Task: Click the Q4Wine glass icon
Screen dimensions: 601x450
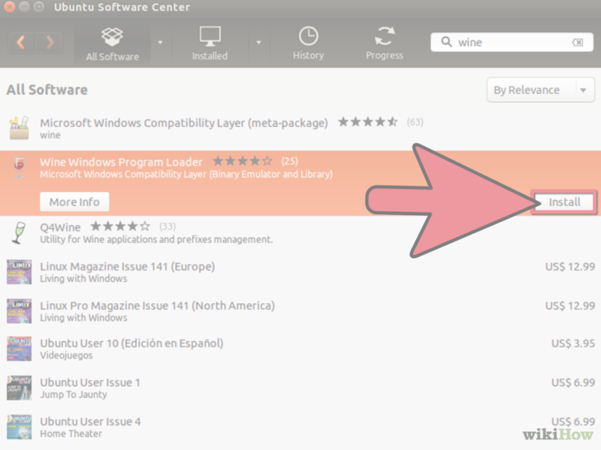Action: [x=19, y=232]
